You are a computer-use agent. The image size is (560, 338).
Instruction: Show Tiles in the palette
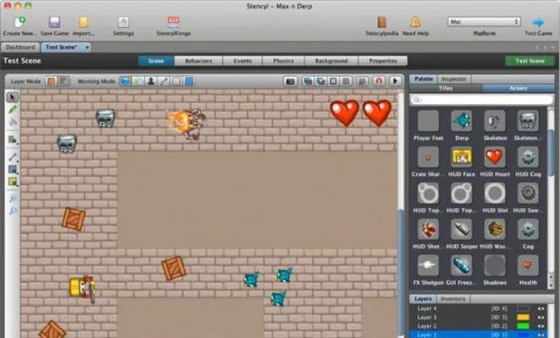pos(445,88)
